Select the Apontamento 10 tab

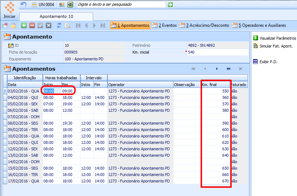[56, 16]
